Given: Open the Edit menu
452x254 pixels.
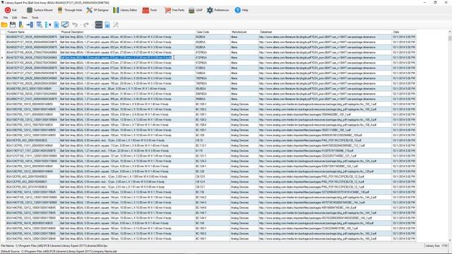Looking at the screenshot, I should tap(14, 18).
